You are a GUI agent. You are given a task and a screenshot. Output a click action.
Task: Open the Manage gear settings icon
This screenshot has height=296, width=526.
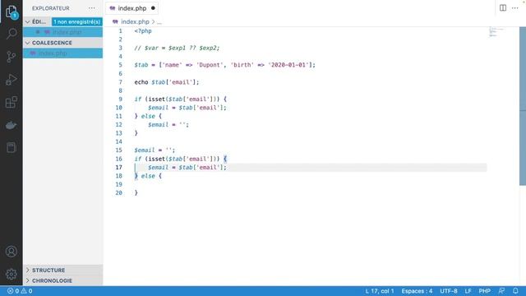click(x=12, y=274)
